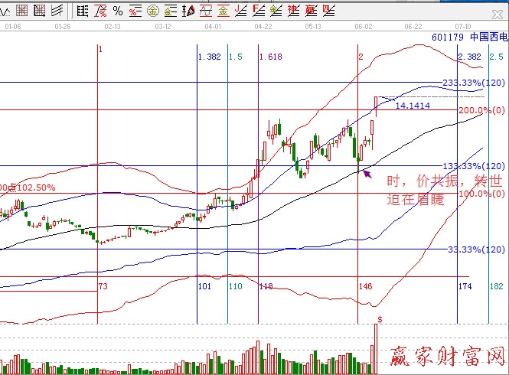The image size is (509, 375).
Task: Click the red F angle-line icon
Action: [258, 10]
